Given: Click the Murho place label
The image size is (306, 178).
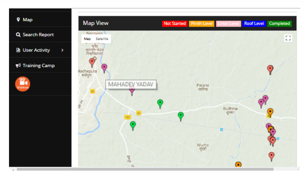Looking at the screenshot, I should coord(203,147).
